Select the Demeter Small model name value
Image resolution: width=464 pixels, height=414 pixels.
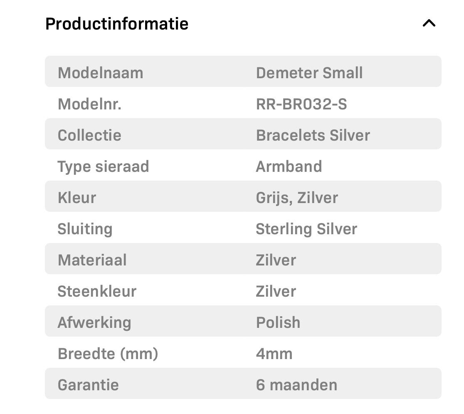pos(309,73)
